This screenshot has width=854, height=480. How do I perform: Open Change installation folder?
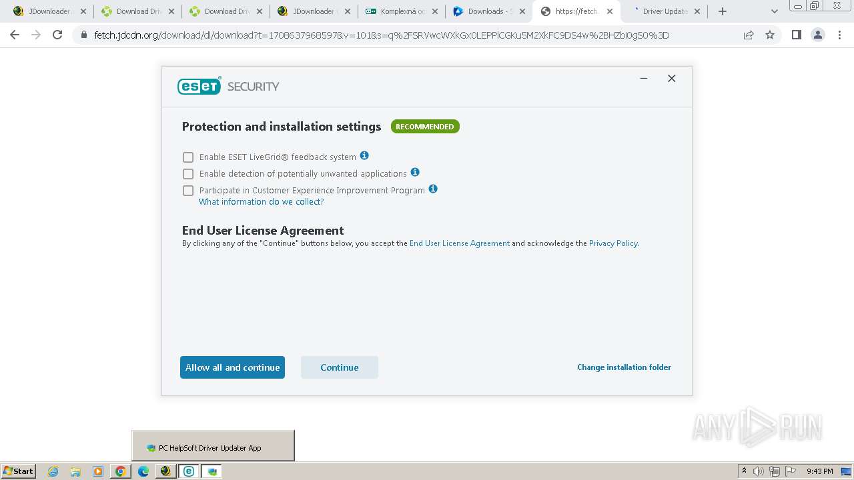[x=624, y=367]
